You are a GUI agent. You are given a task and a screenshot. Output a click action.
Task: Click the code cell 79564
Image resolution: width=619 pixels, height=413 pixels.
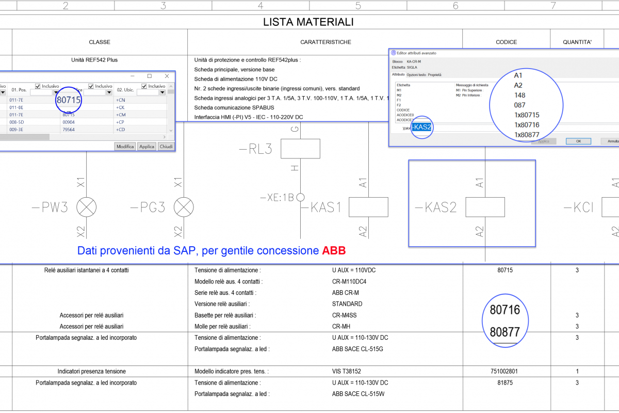69,130
